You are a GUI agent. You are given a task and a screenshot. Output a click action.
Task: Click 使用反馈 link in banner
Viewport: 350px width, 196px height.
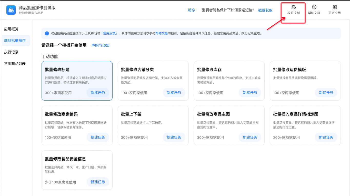tap(110, 33)
